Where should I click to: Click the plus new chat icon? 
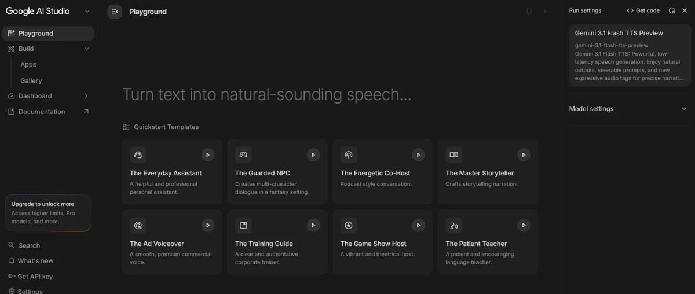click(x=544, y=12)
